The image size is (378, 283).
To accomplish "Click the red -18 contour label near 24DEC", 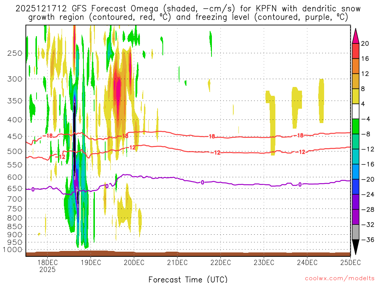I will [298, 136].
